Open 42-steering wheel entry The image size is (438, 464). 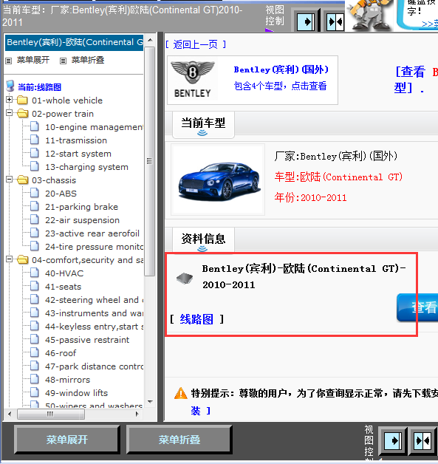[94, 300]
